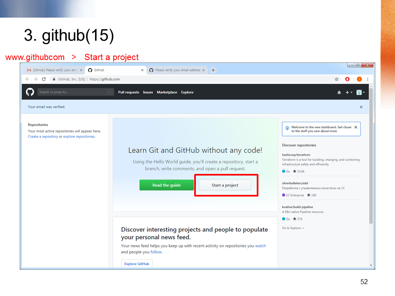The image size is (395, 296).
Task: Click the 15.6k star count for terraform
Action: point(299,171)
